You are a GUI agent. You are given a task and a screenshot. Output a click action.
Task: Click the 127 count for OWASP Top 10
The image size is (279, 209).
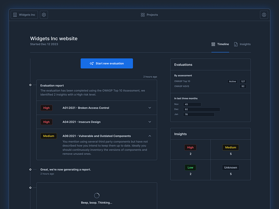click(x=243, y=82)
